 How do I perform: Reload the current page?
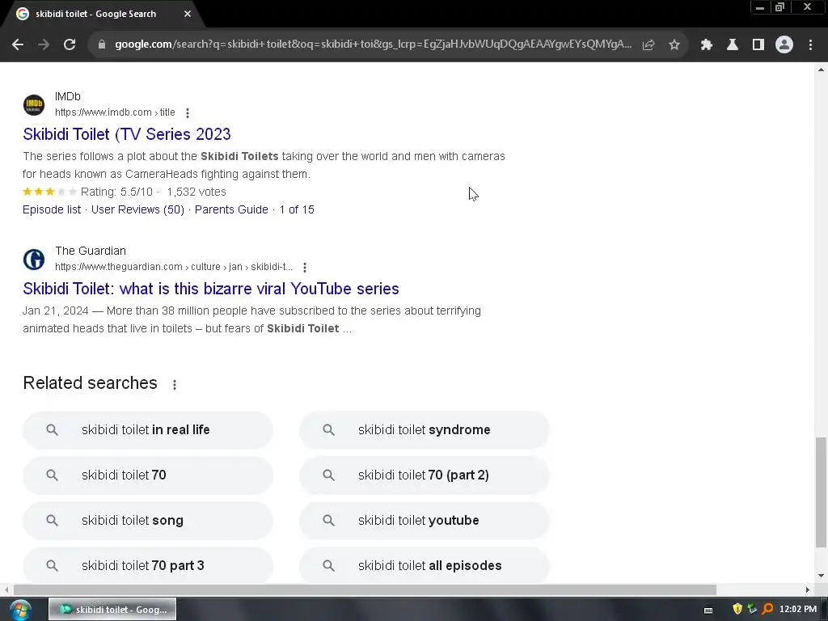[70, 44]
